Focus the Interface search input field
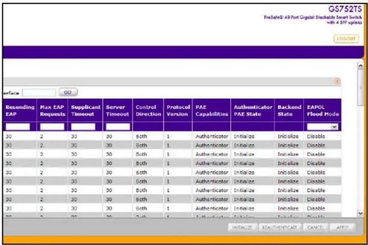 coord(39,92)
